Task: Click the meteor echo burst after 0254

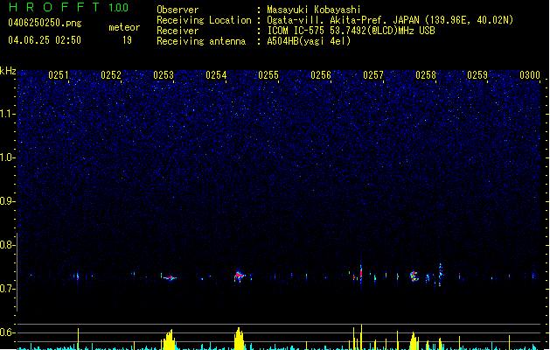Action: click(x=240, y=276)
